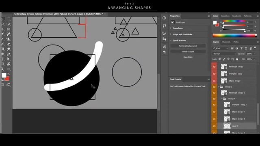
Task: Hide the Triangle 1 copy layer
Action: [x=214, y=74]
